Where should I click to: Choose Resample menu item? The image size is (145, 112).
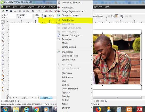tap(75, 39)
